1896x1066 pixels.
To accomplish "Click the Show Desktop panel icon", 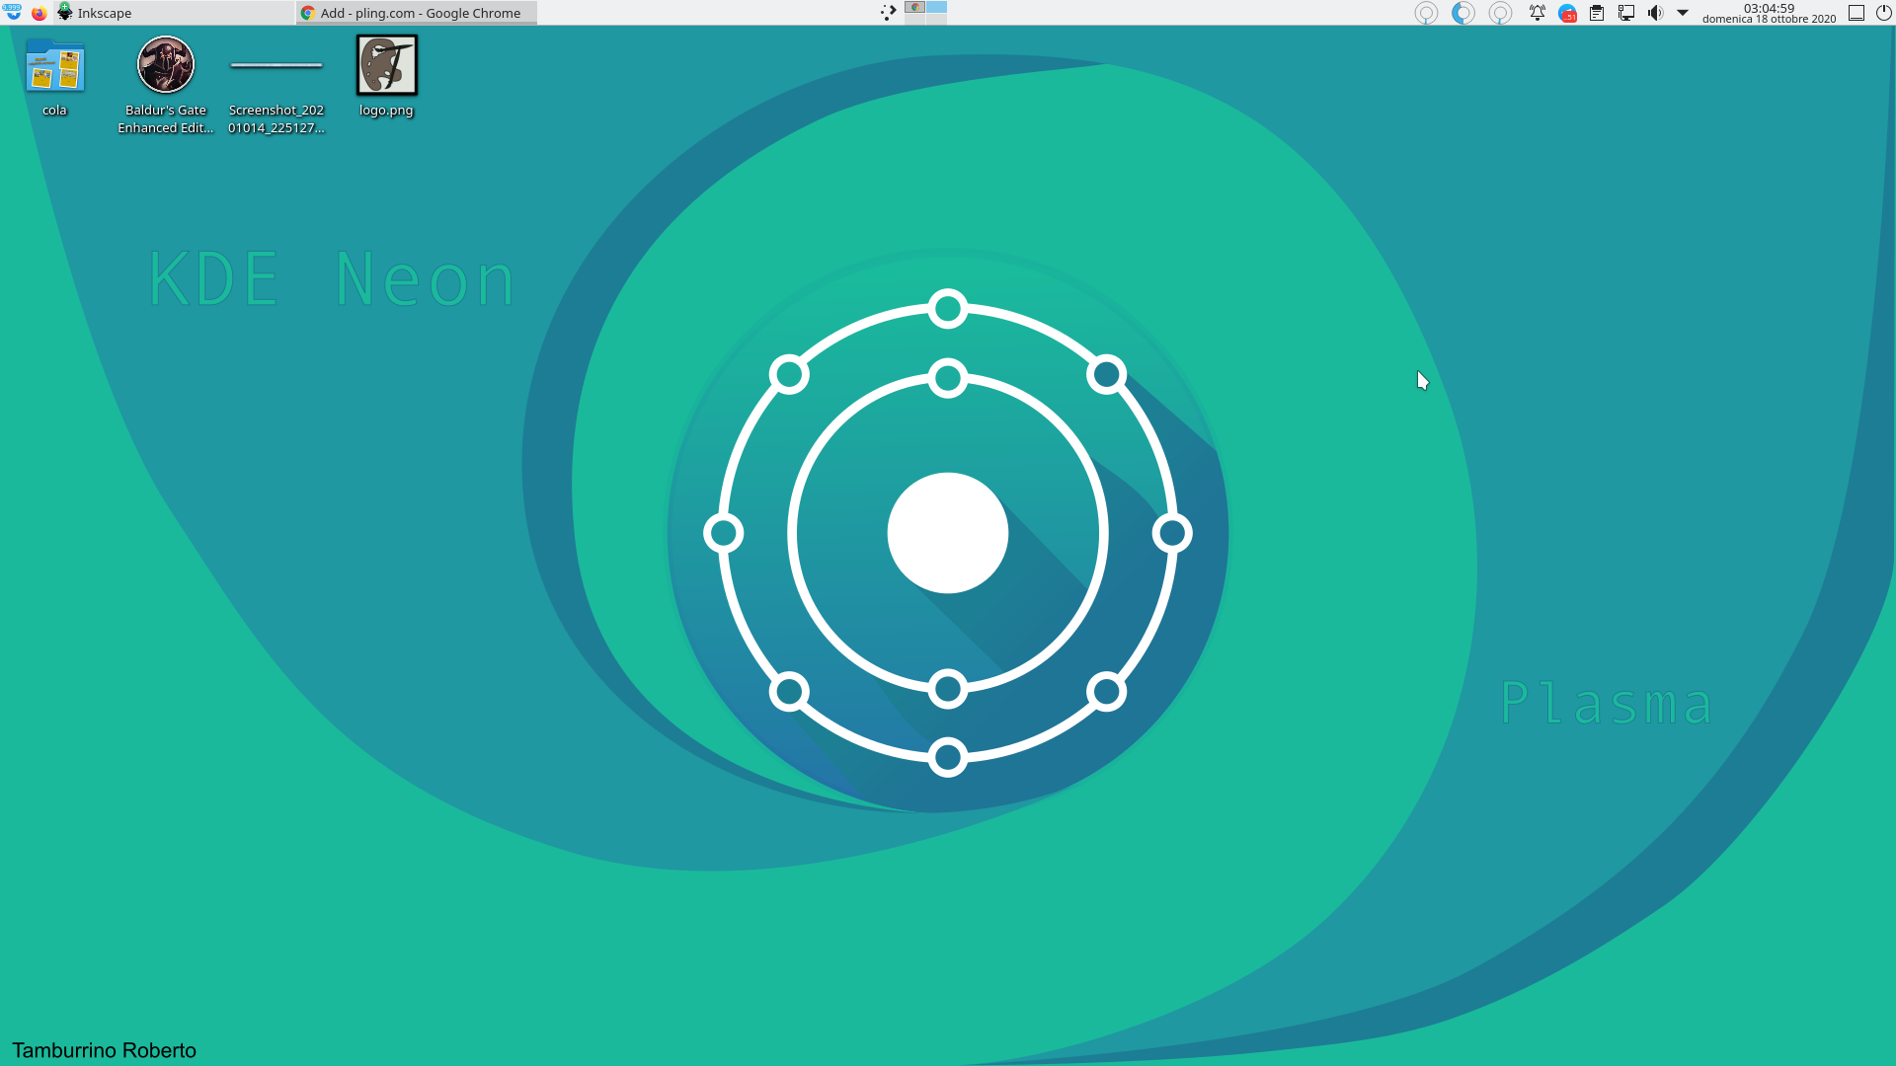I will point(1856,13).
